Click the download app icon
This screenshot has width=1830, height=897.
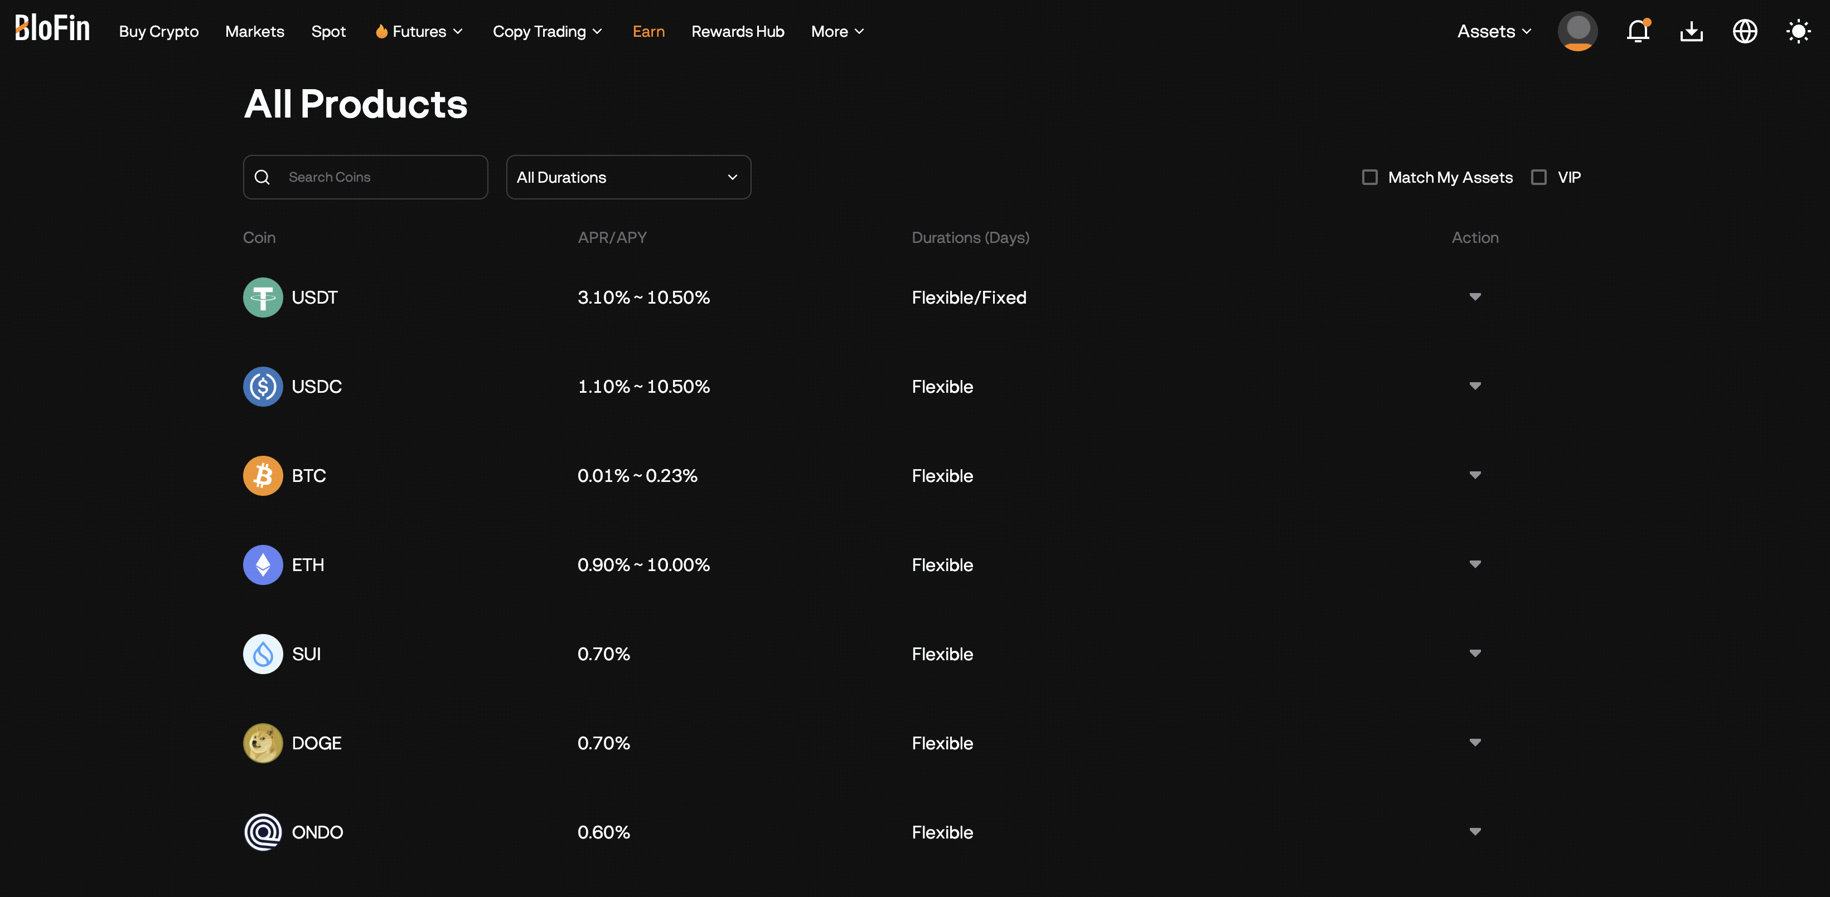pyautogui.click(x=1691, y=31)
